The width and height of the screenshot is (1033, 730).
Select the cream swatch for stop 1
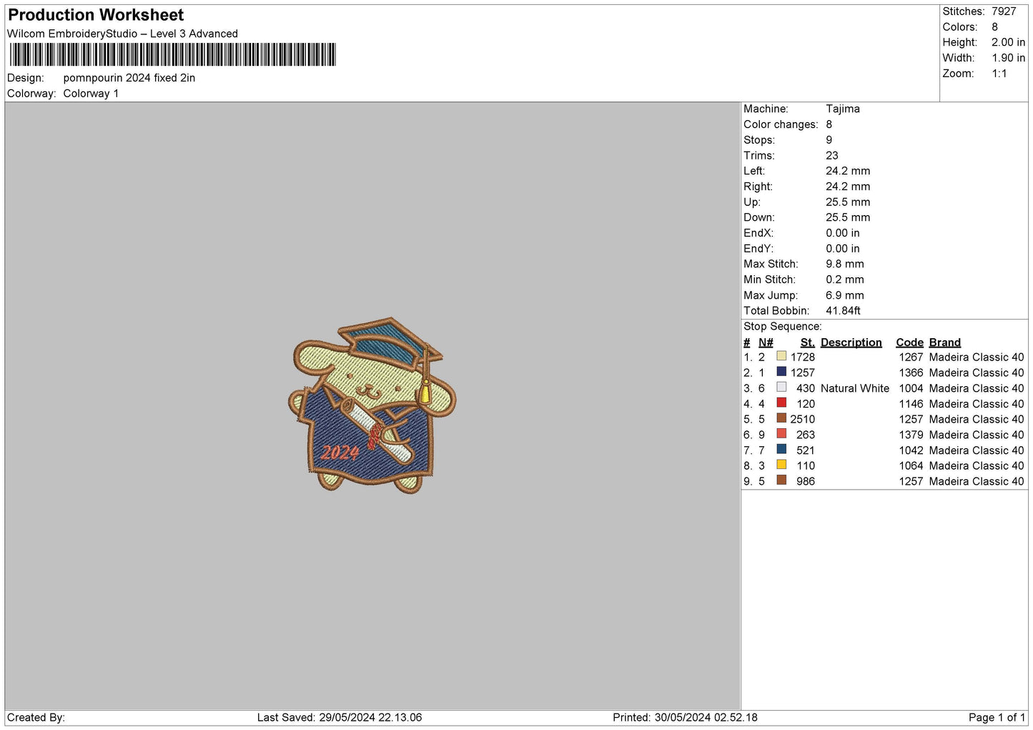(x=781, y=357)
